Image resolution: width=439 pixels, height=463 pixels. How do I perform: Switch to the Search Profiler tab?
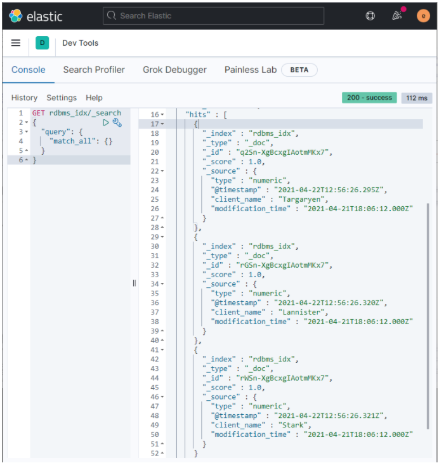point(94,70)
